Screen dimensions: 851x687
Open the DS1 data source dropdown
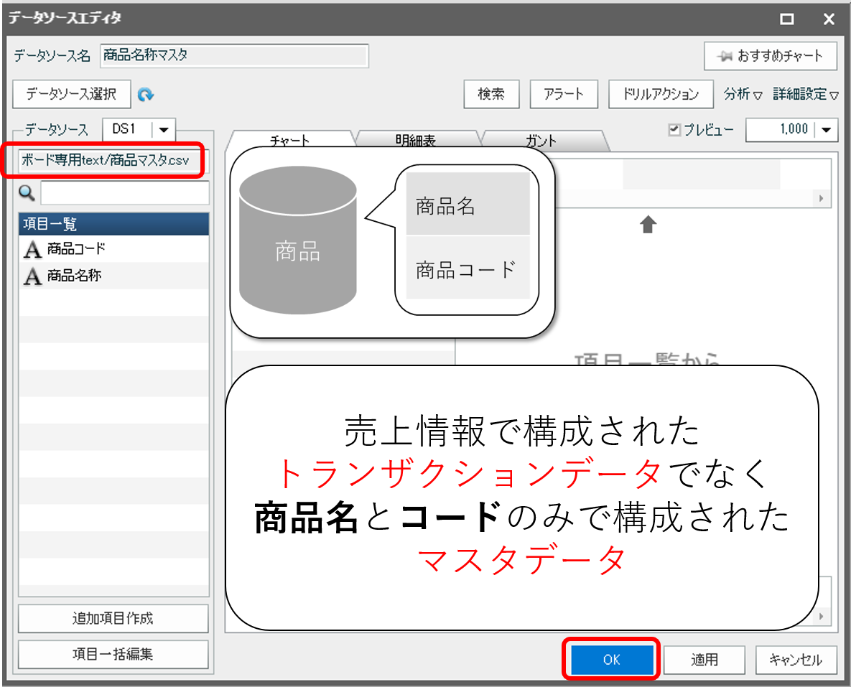(163, 130)
